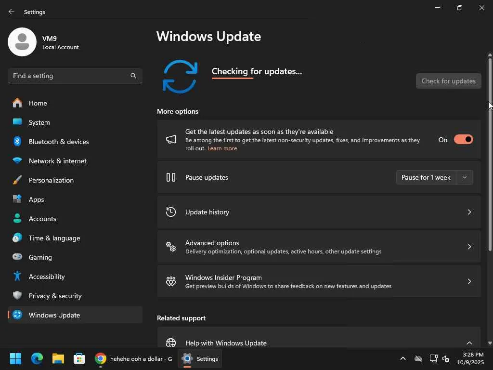Click scrollbar up arrow
Image resolution: width=493 pixels, height=370 pixels.
point(490,55)
